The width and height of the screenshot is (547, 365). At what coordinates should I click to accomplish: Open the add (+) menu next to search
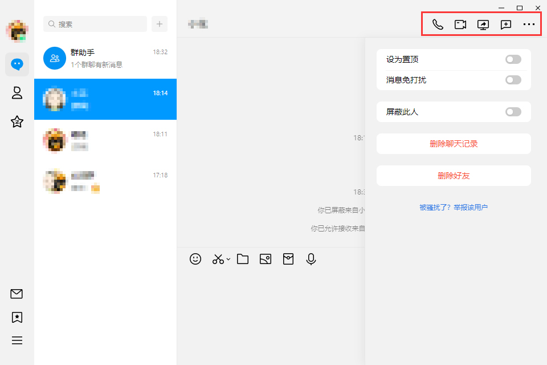pyautogui.click(x=160, y=24)
